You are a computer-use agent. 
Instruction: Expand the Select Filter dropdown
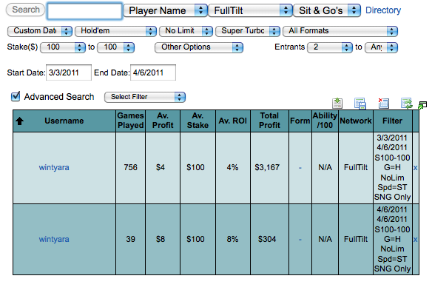(x=145, y=97)
